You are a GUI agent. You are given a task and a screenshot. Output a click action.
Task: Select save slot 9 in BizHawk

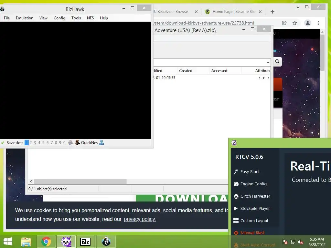60,143
